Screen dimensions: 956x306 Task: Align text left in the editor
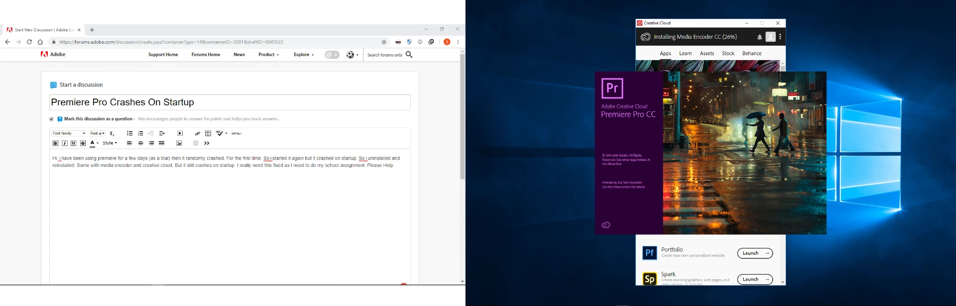click(129, 143)
